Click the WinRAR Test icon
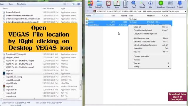The height and width of the screenshot is (106, 188). point(108,4)
